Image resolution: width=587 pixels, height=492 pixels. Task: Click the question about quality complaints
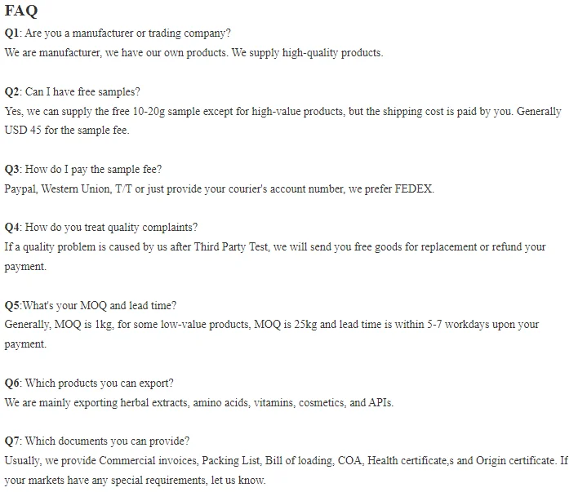click(111, 228)
